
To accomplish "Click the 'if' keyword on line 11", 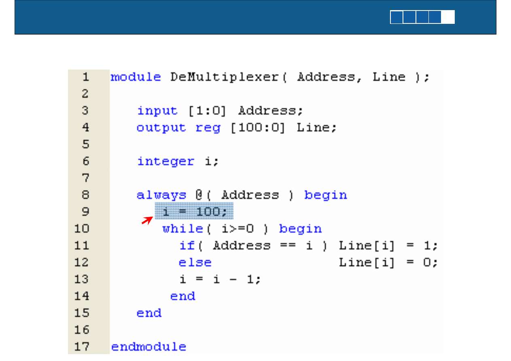I will (x=187, y=246).
